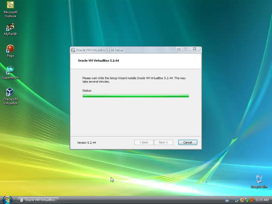
Task: Click the installation status progress bar
Action: click(x=136, y=96)
